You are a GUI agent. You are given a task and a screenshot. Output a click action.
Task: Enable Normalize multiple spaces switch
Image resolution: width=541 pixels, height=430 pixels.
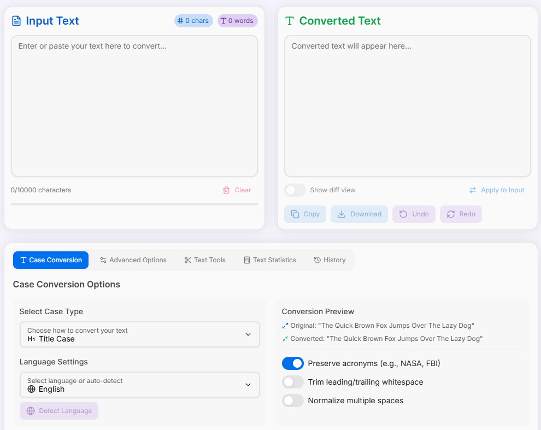[x=293, y=400]
